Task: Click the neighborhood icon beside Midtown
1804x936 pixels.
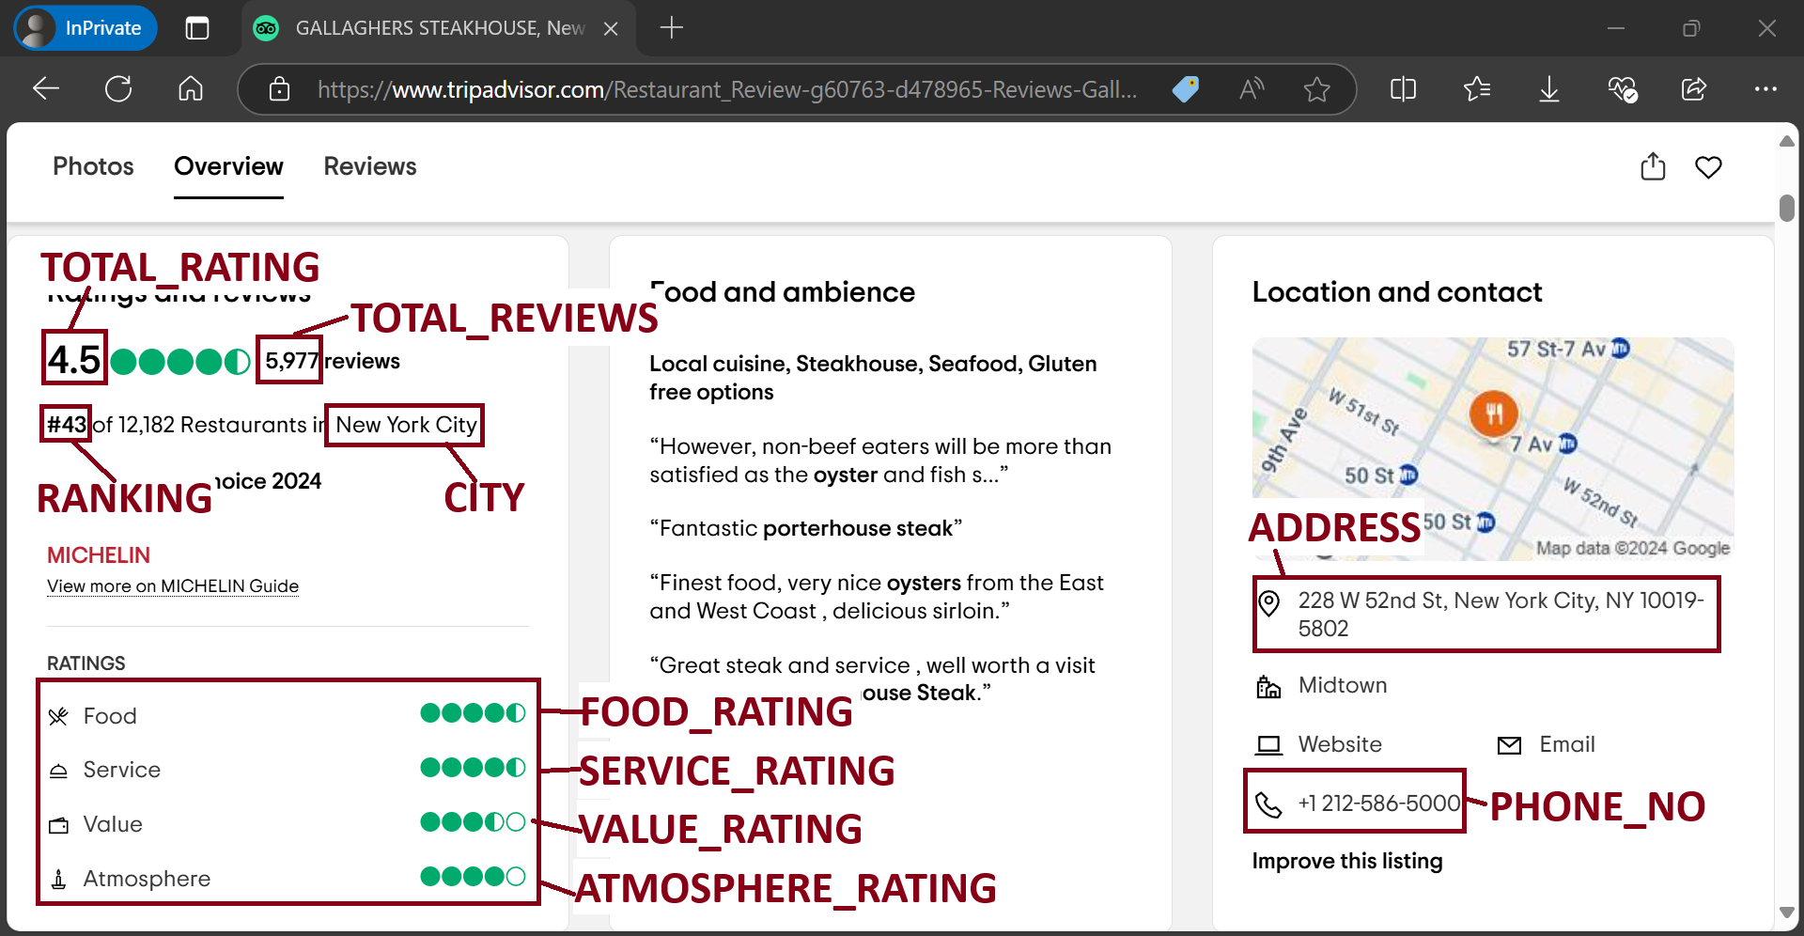Action: click(1269, 686)
